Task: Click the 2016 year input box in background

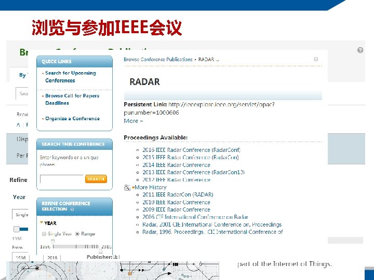Action: click(x=52, y=257)
